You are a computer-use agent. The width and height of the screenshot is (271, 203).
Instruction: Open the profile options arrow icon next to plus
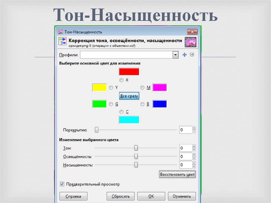(191, 55)
